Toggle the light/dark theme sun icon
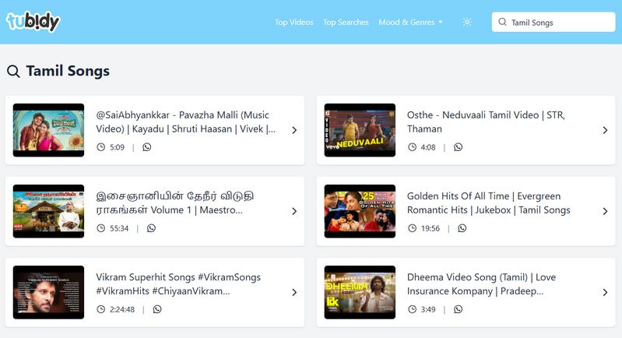The height and width of the screenshot is (338, 622). click(467, 23)
